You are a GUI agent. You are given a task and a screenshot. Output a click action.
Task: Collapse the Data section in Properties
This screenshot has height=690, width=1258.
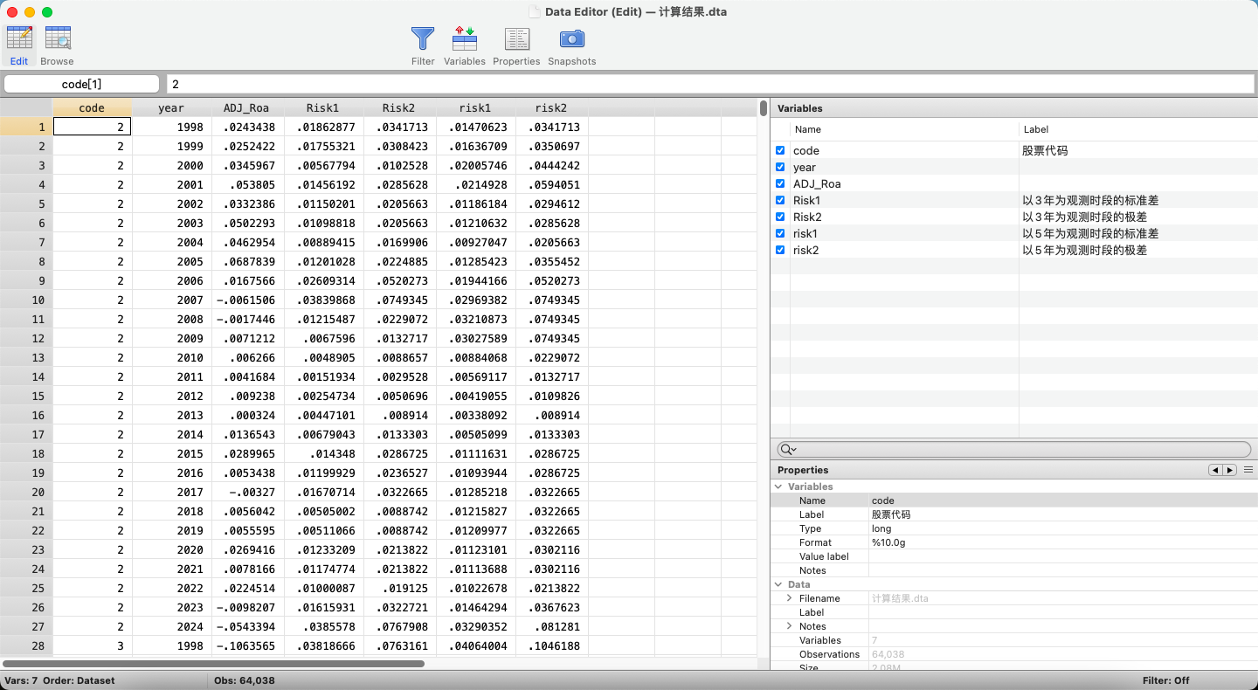778,584
